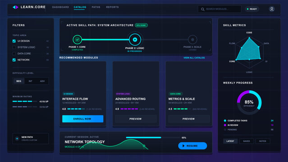Open the Catalog nav item
This screenshot has height=162, width=288.
(80, 7)
